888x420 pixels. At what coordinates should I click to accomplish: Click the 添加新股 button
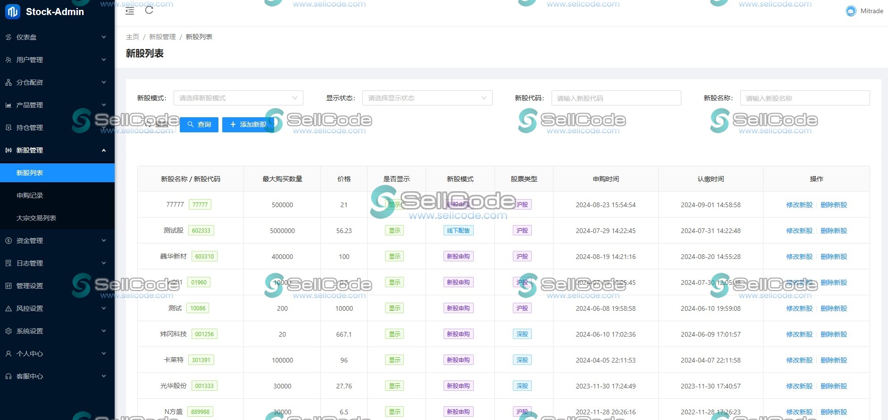pos(248,124)
